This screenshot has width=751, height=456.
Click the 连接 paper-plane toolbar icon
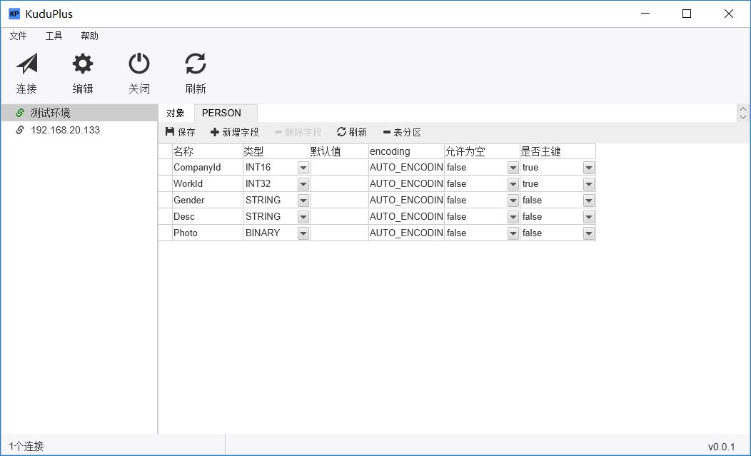(27, 64)
